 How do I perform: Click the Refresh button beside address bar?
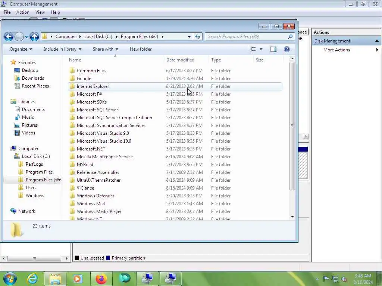[x=198, y=36]
